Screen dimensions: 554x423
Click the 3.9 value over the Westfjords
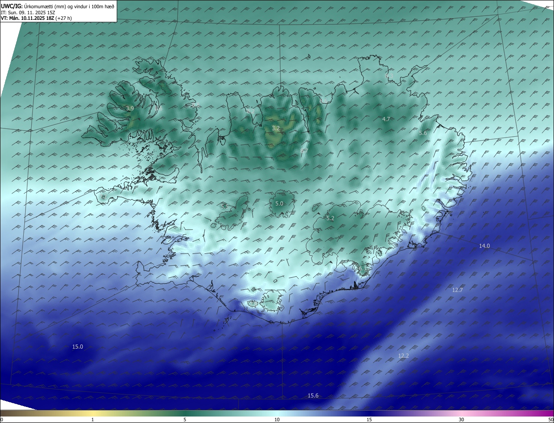[x=129, y=109]
